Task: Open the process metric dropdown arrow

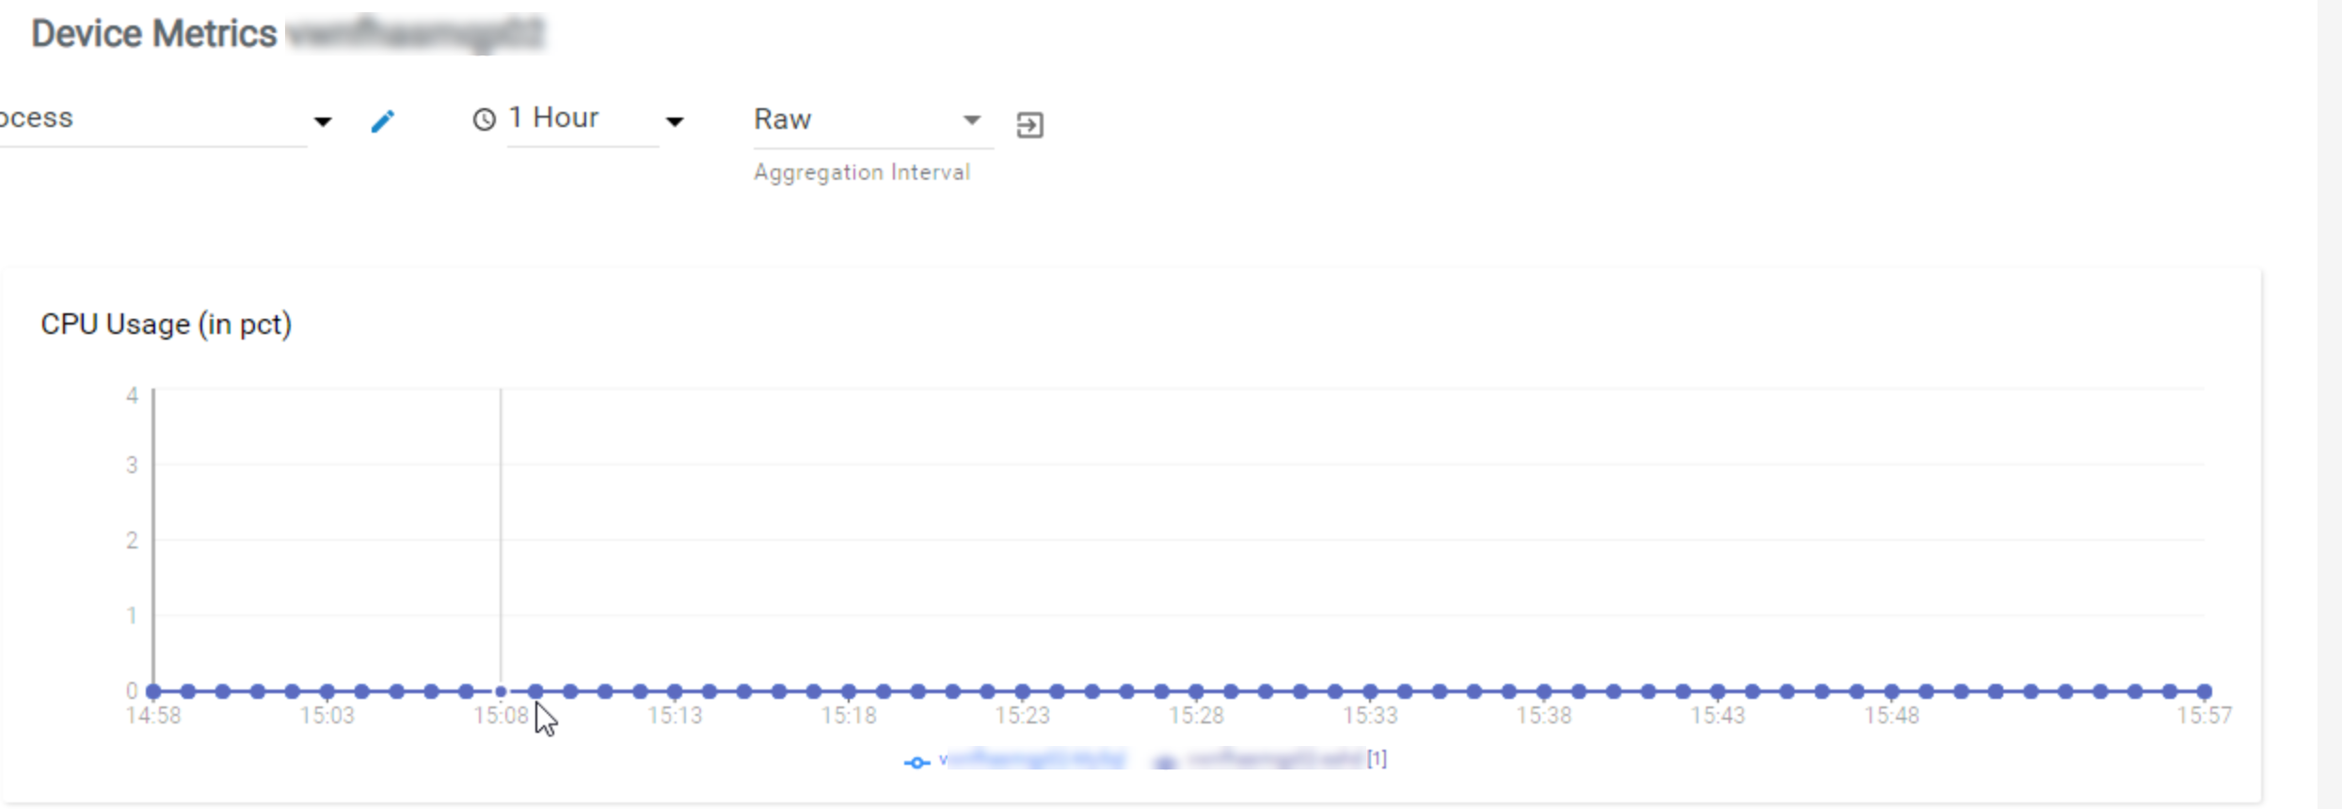Action: (323, 121)
